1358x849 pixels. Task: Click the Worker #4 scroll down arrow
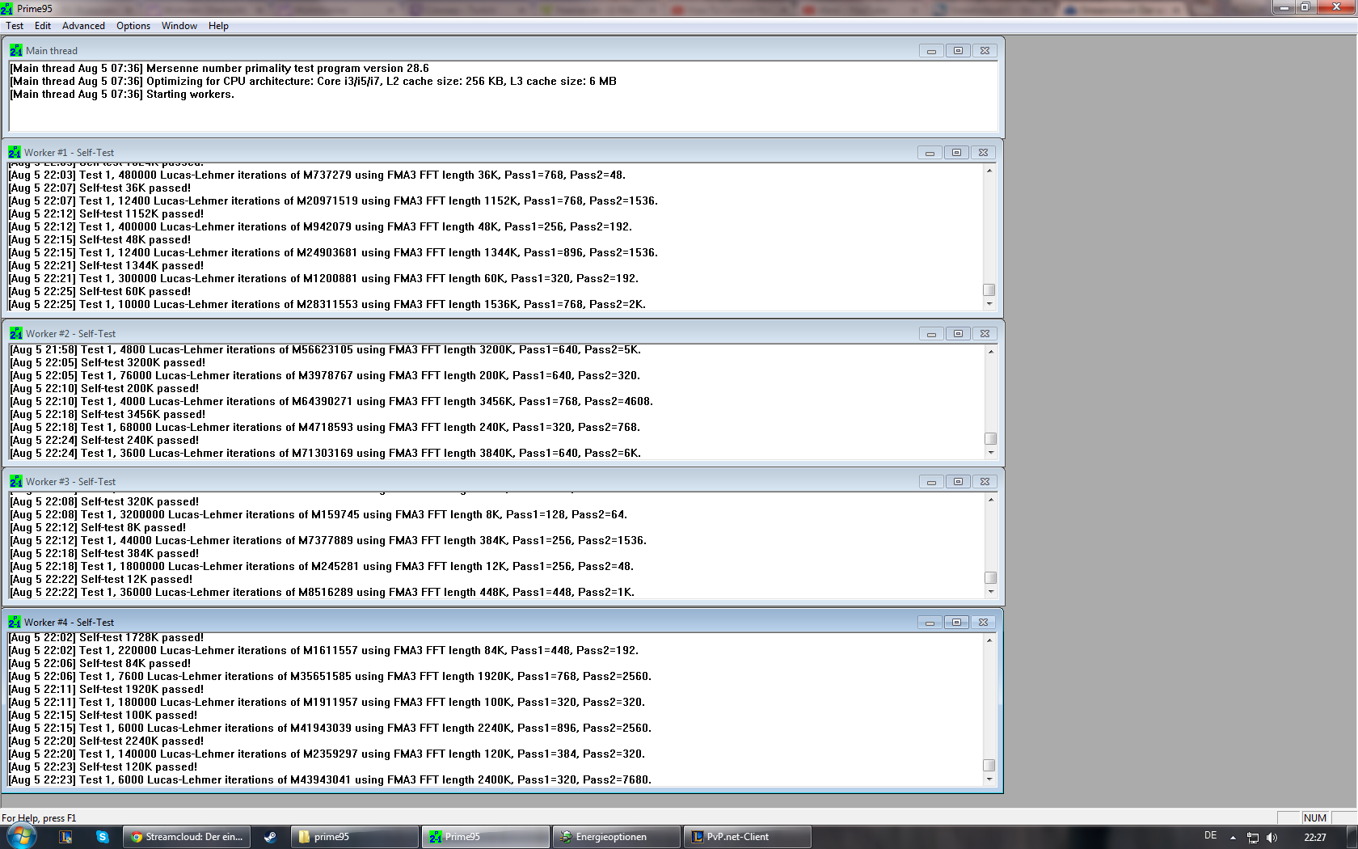pyautogui.click(x=989, y=779)
